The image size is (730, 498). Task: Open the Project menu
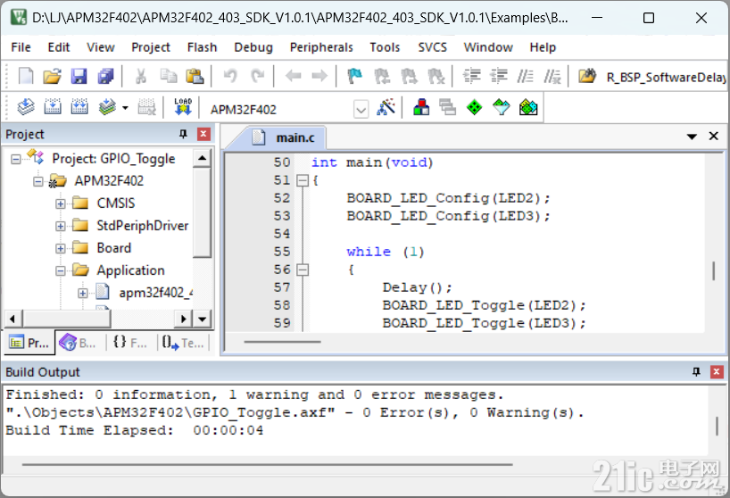(x=151, y=47)
